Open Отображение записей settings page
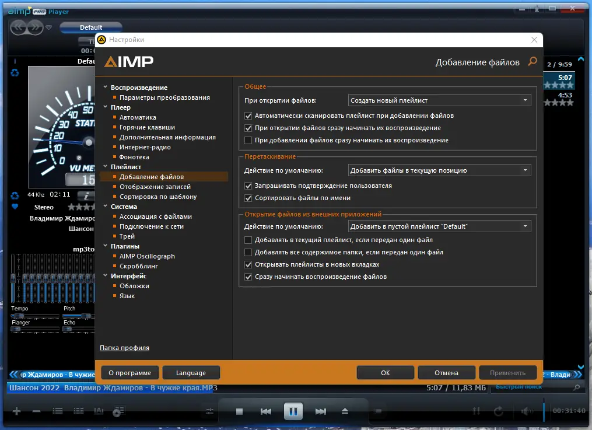This screenshot has width=592, height=430. coord(155,187)
